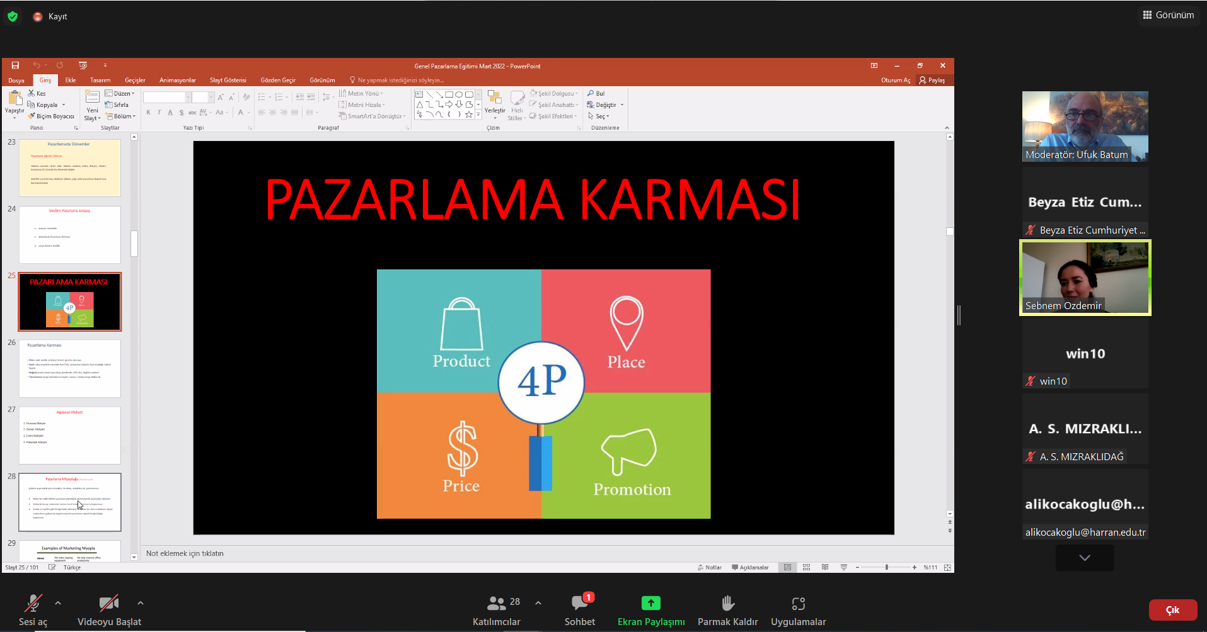Click the Sıfırla reset slide button
1207x632 pixels.
coord(117,104)
